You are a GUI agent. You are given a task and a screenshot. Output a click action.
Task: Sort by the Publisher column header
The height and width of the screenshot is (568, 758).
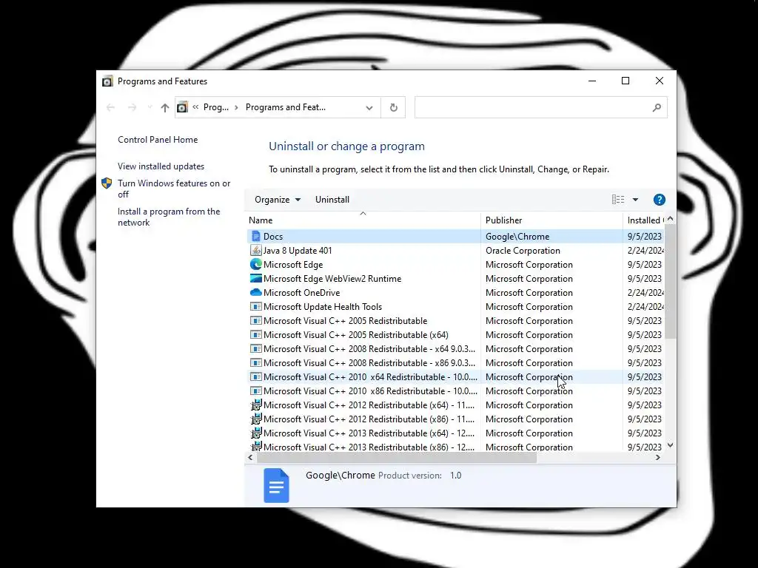pos(551,220)
